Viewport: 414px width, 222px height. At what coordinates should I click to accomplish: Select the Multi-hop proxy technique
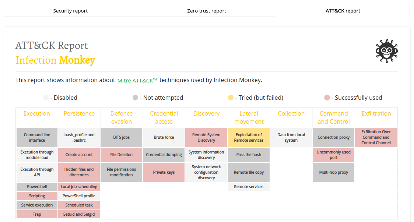(x=333, y=172)
